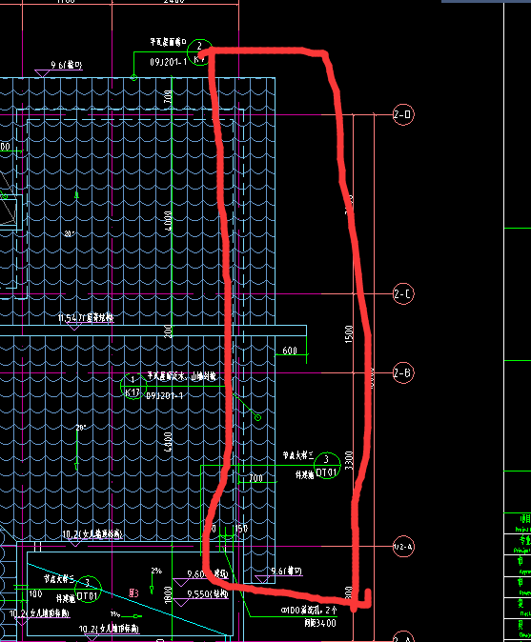
Task: Select vertical 700 dimension at roof top
Action: coord(168,96)
